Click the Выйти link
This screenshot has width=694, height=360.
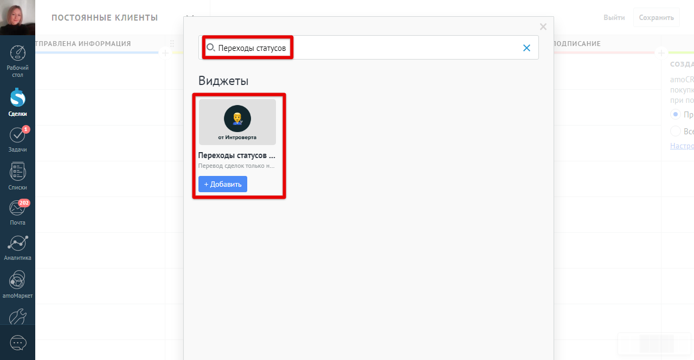[614, 17]
